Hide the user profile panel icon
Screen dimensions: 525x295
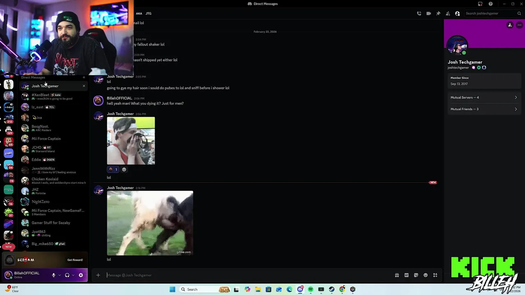[457, 14]
